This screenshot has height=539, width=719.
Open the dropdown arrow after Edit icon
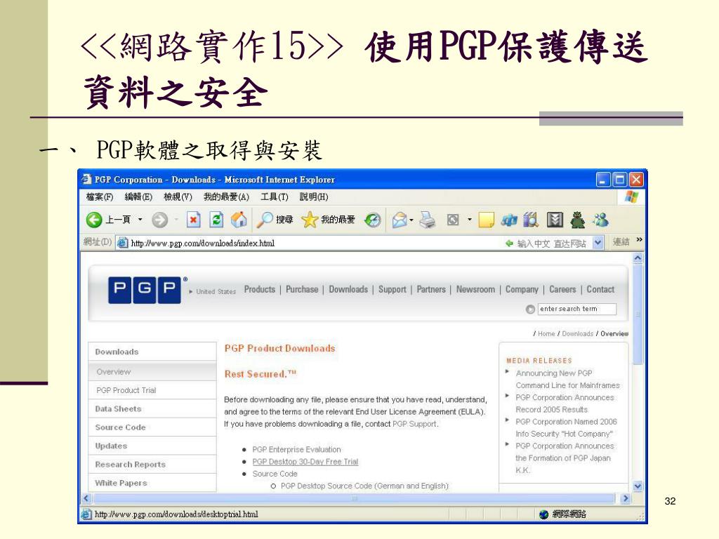(x=469, y=220)
